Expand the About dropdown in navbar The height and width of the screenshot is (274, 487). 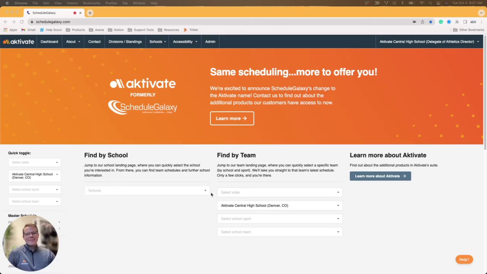[73, 41]
